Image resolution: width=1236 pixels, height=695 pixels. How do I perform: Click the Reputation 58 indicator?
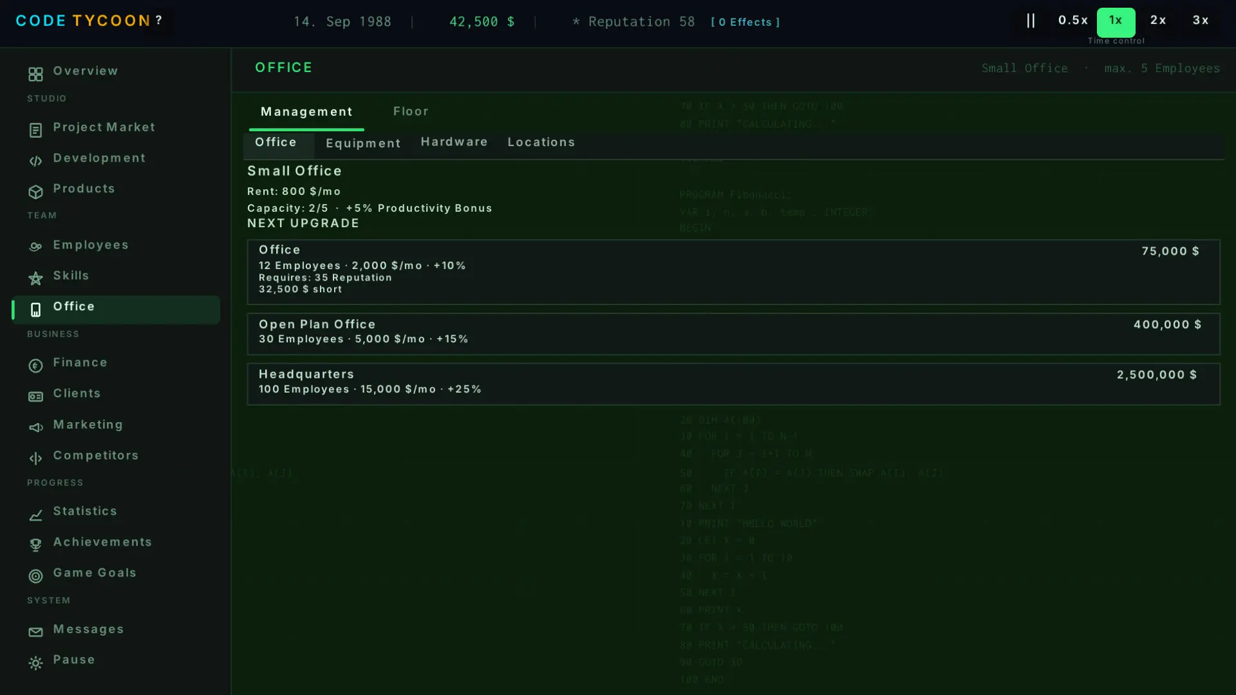[x=633, y=22]
